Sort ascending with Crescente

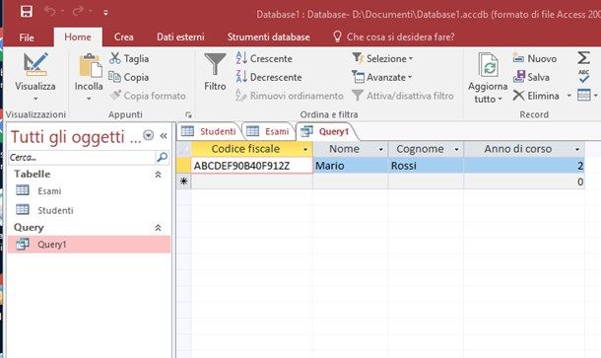tap(264, 58)
